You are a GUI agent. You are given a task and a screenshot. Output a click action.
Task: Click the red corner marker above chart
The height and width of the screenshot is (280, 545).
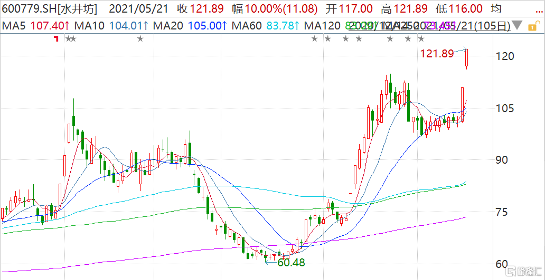point(56,38)
